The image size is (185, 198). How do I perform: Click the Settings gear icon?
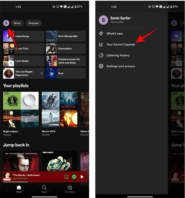pos(101,66)
